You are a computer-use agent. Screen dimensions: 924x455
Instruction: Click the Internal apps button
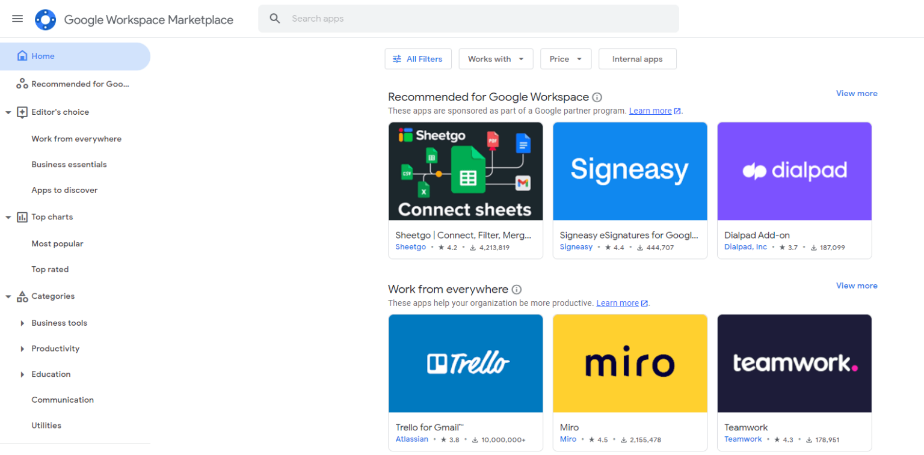click(637, 59)
